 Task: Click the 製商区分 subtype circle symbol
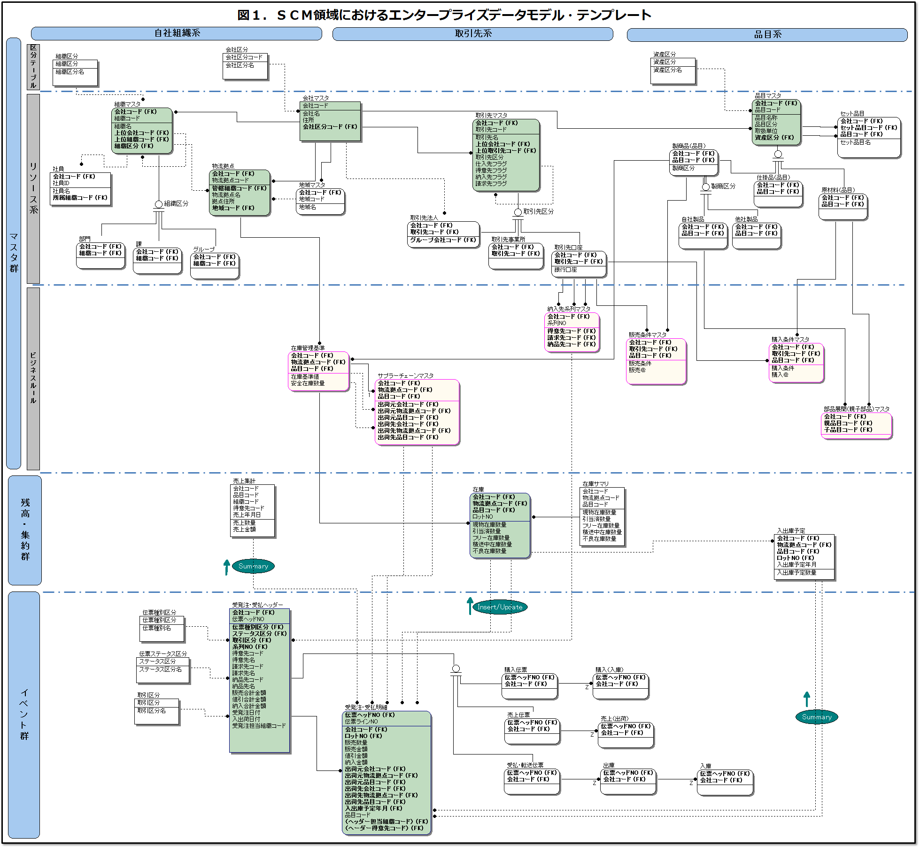[x=705, y=187]
